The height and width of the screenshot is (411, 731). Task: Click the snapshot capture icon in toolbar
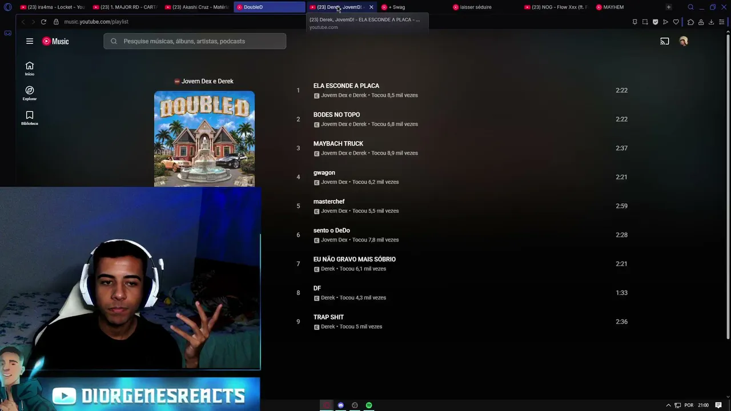645,22
